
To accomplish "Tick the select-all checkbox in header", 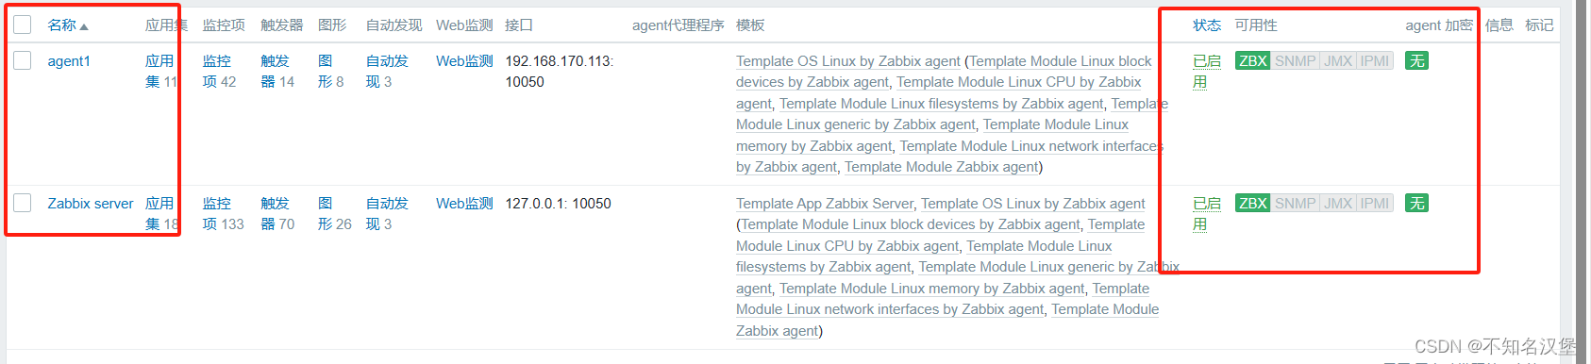I will point(23,25).
